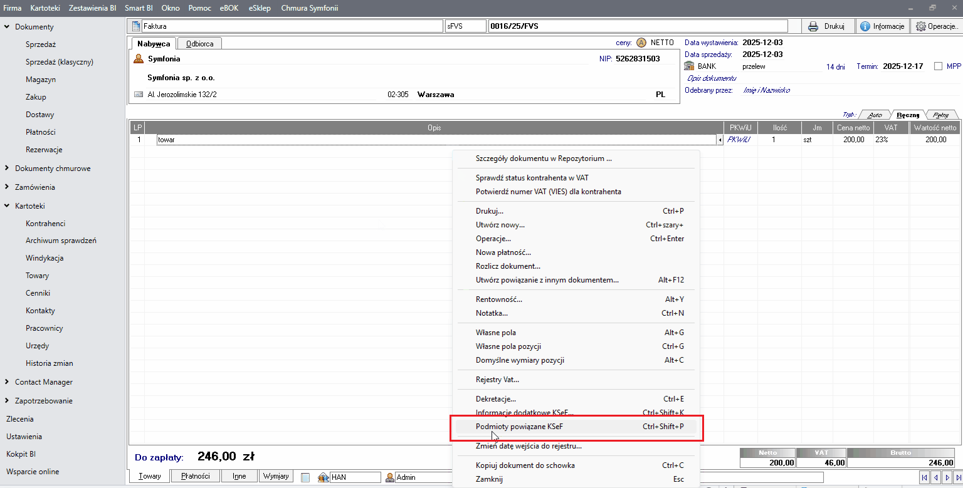Expand the Zamówienia sidebar group
The width and height of the screenshot is (963, 488).
[x=7, y=187]
